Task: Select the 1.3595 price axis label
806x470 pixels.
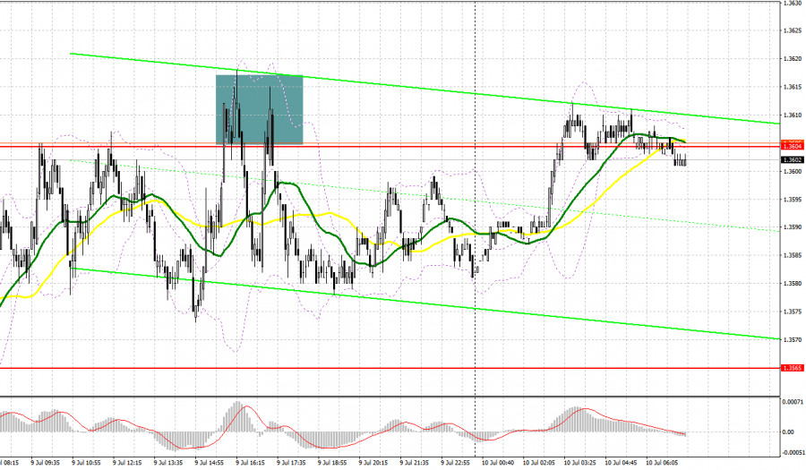Action: (793, 200)
